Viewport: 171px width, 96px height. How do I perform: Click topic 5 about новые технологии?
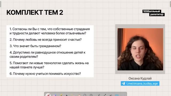pos(49,65)
